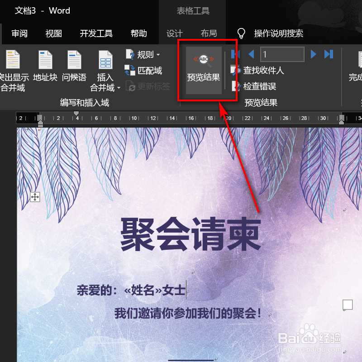362x362 pixels.
Task: Click the right indent marker on ruler
Action: tap(341, 122)
